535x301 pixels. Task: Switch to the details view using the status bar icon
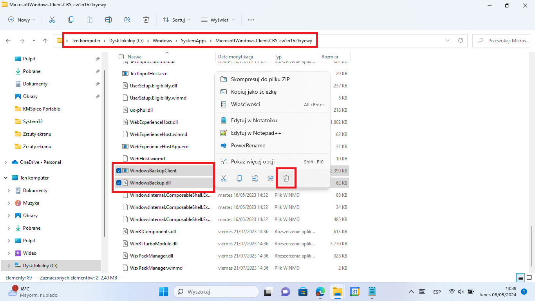click(x=521, y=277)
